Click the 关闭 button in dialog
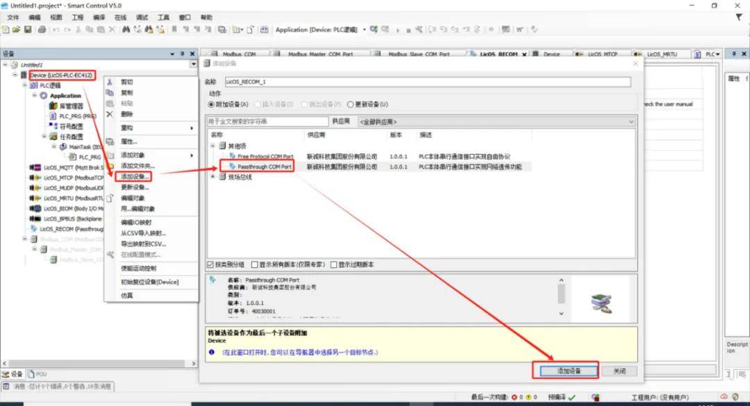This screenshot has height=406, width=750. pyautogui.click(x=619, y=371)
